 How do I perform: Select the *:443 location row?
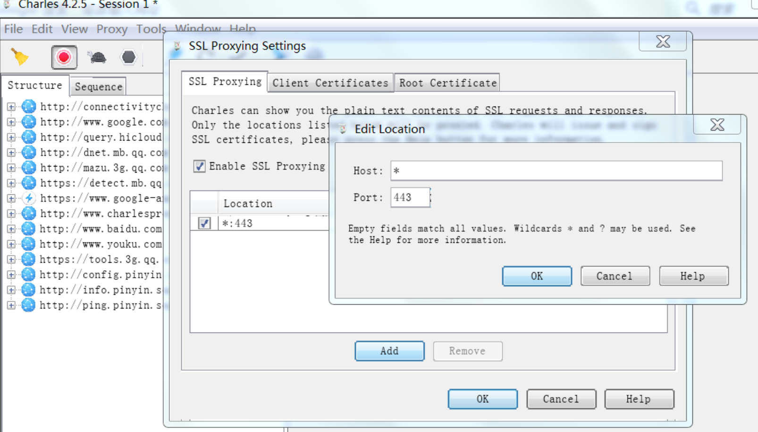[x=260, y=223]
